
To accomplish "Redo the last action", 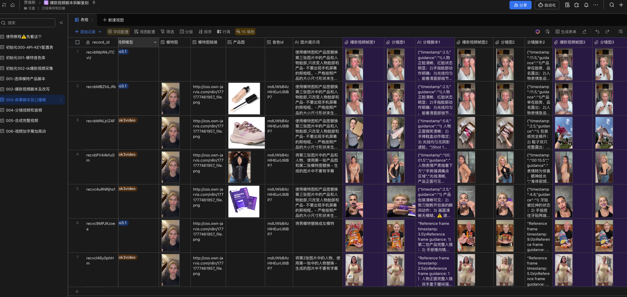I will point(607,32).
